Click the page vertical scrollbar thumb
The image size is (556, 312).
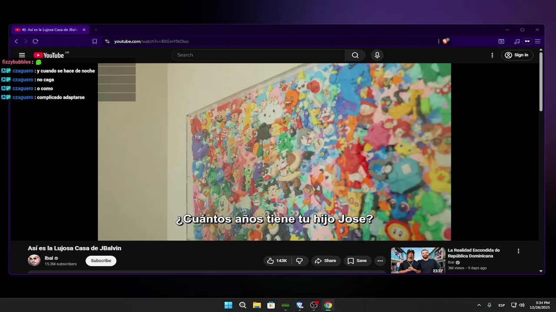(541, 82)
